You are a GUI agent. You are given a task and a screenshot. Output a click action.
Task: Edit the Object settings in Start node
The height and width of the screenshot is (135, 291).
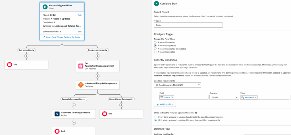(x=80, y=15)
